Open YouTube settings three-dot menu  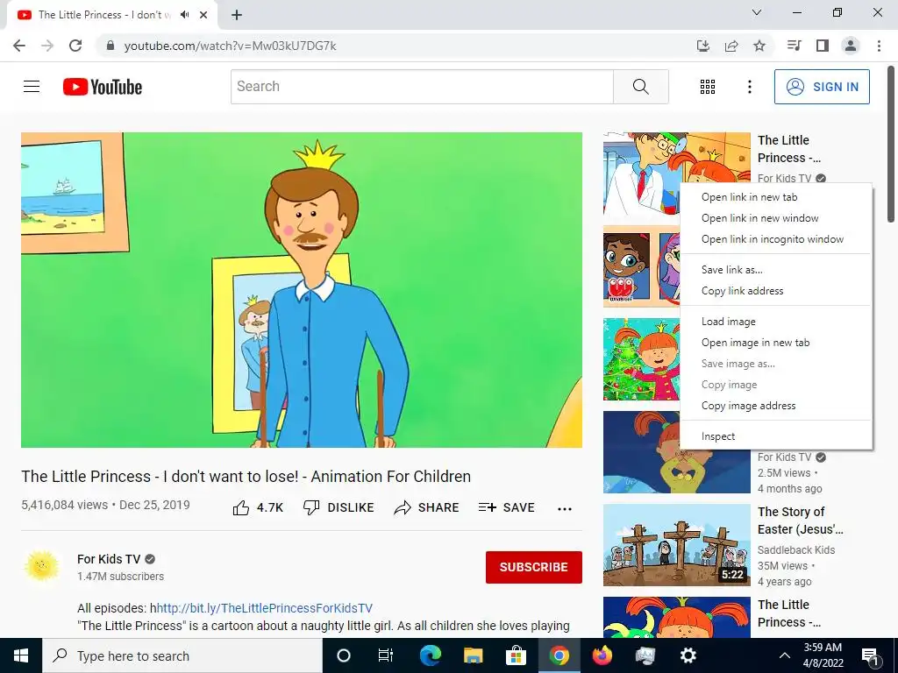pyautogui.click(x=750, y=87)
